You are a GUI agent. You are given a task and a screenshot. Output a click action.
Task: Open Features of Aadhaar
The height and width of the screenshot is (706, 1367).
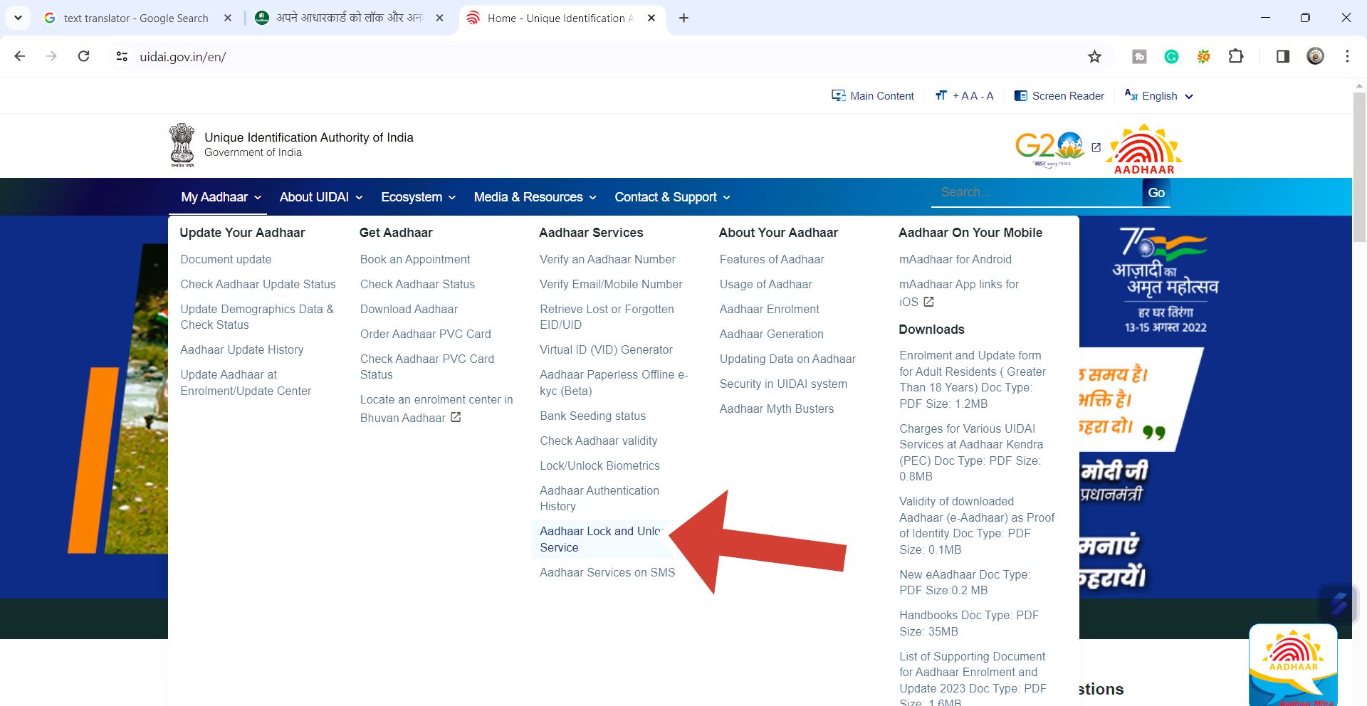coord(772,259)
